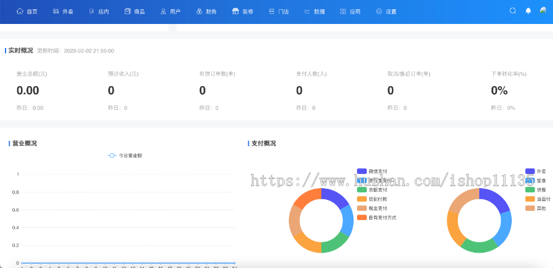Screen dimensions: 553x268
Task: Open the user avatar menu
Action: 543,10
